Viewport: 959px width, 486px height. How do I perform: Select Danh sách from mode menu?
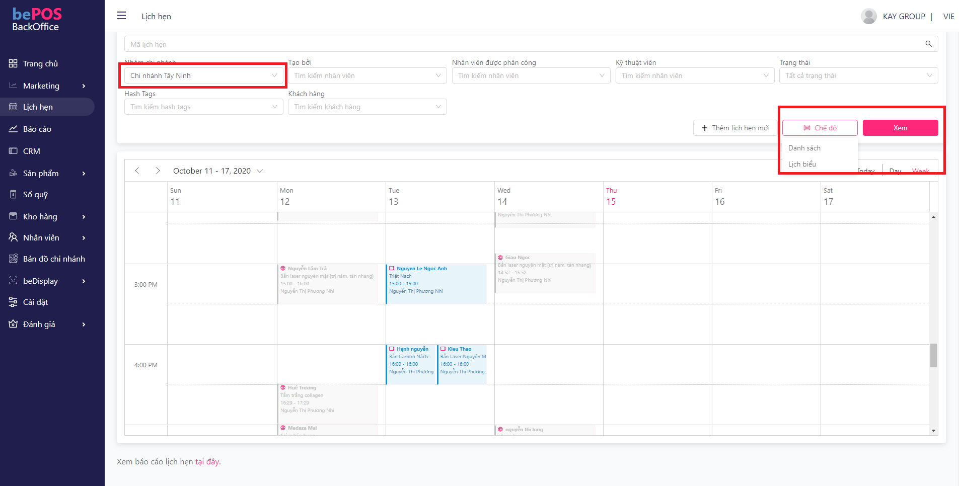804,148
